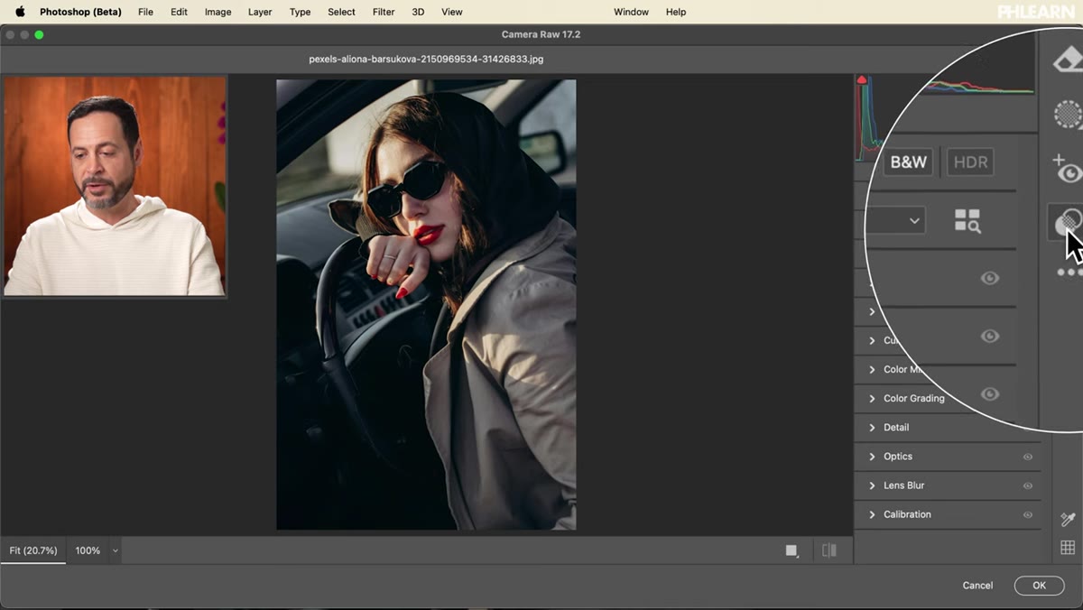Open the Window menu
This screenshot has height=610, width=1083.
[x=631, y=12]
